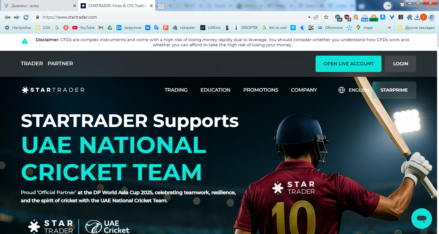The width and height of the screenshot is (439, 234).
Task: Bookmark this page with the star icon
Action: (326, 17)
